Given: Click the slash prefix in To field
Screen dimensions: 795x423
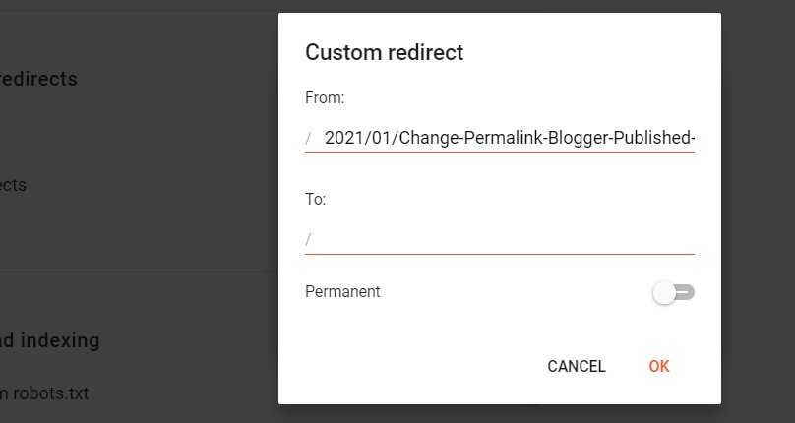Looking at the screenshot, I should pyautogui.click(x=309, y=239).
